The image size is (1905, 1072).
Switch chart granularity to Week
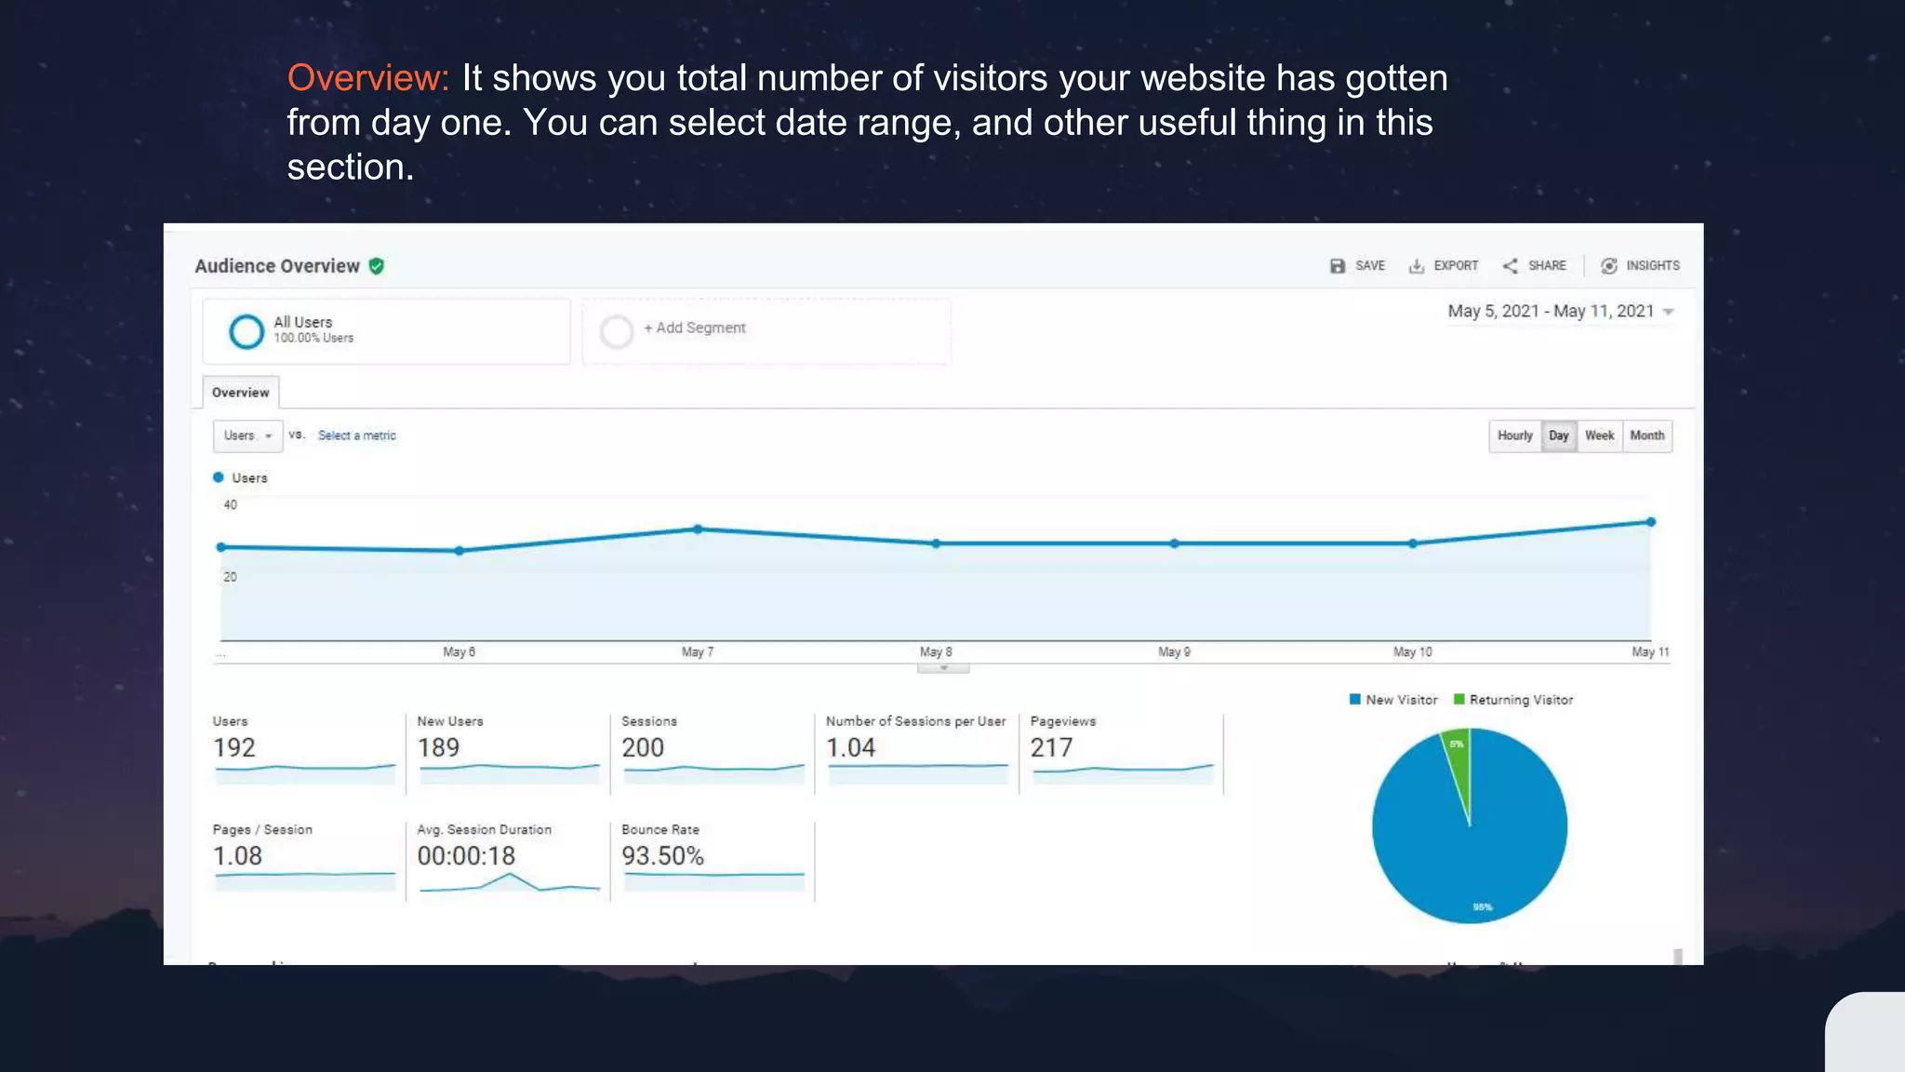point(1599,435)
